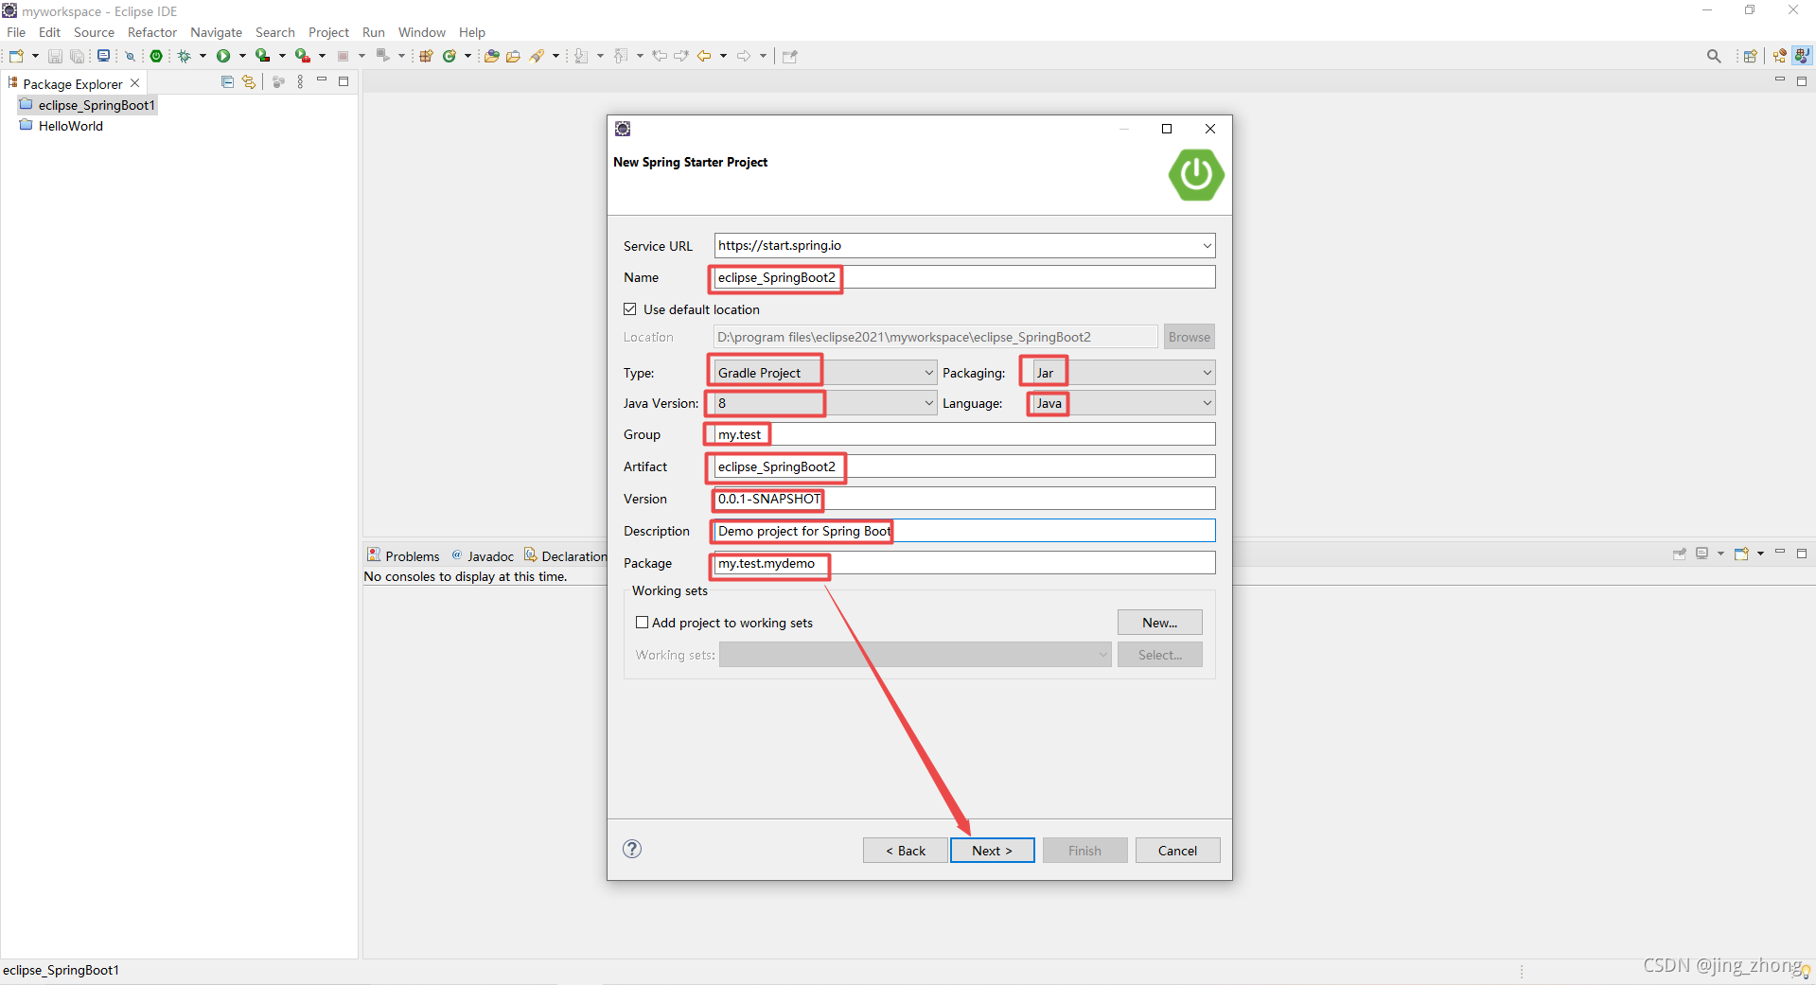Switch to the Javadoc tab

point(483,555)
